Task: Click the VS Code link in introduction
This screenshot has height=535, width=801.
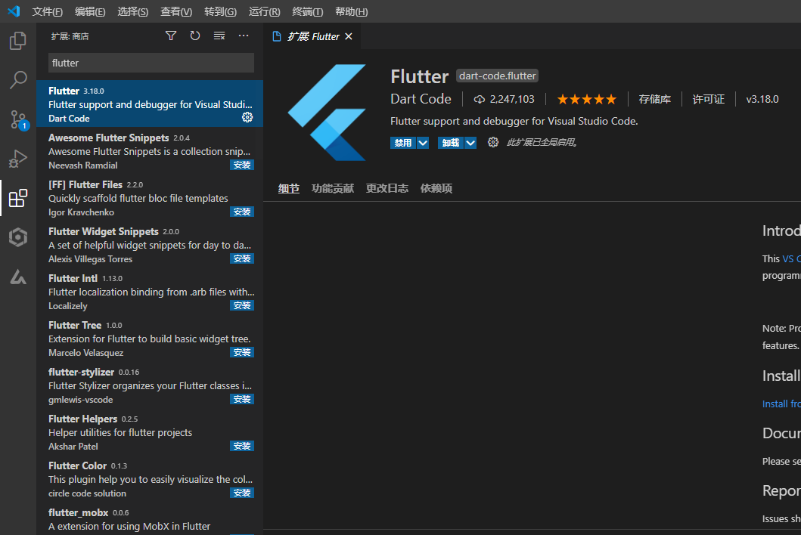Action: (791, 259)
